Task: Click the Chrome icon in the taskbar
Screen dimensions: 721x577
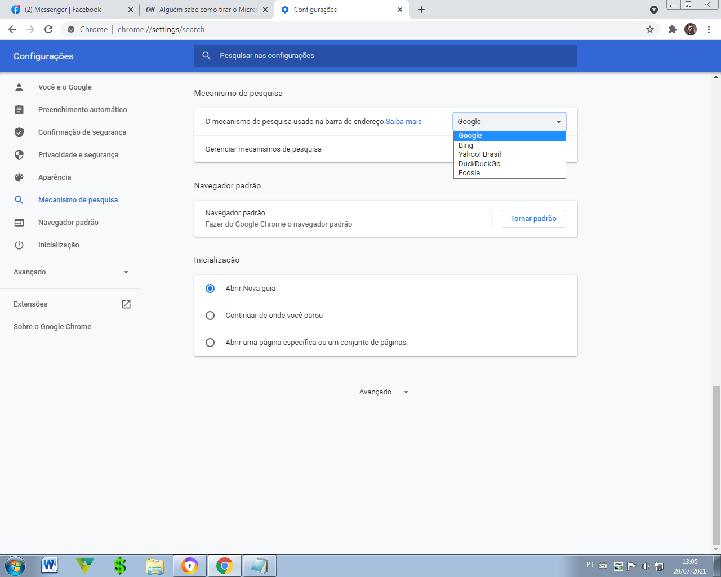Action: pyautogui.click(x=225, y=566)
